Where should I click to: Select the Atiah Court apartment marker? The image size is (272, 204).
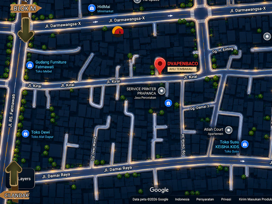[x=228, y=130]
